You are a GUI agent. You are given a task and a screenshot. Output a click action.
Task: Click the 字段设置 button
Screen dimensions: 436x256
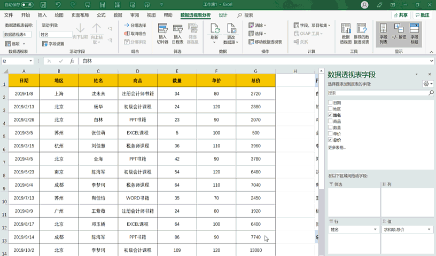coord(53,44)
